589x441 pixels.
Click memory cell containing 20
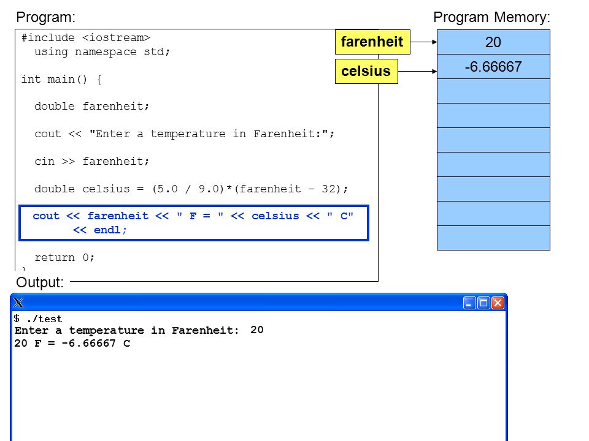(x=493, y=42)
